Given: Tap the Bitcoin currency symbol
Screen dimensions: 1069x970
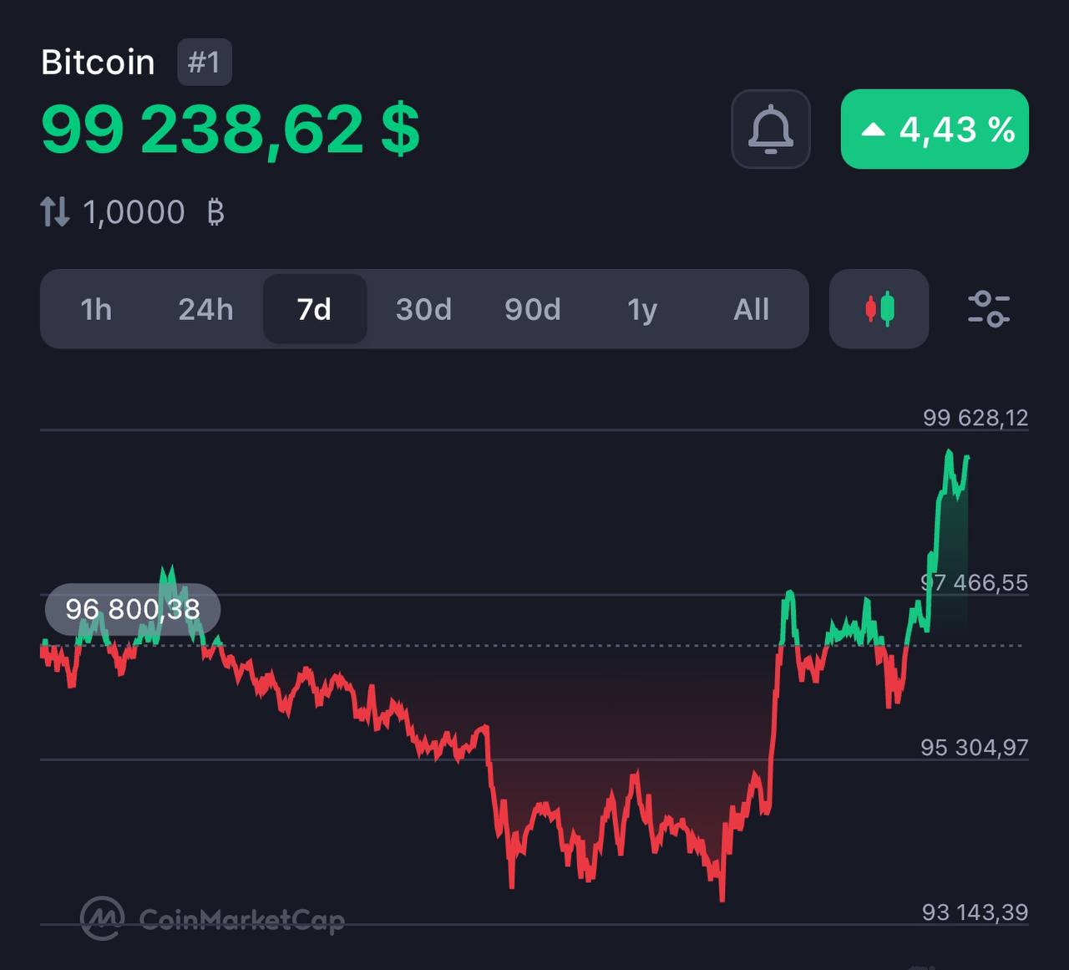Looking at the screenshot, I should [x=215, y=212].
